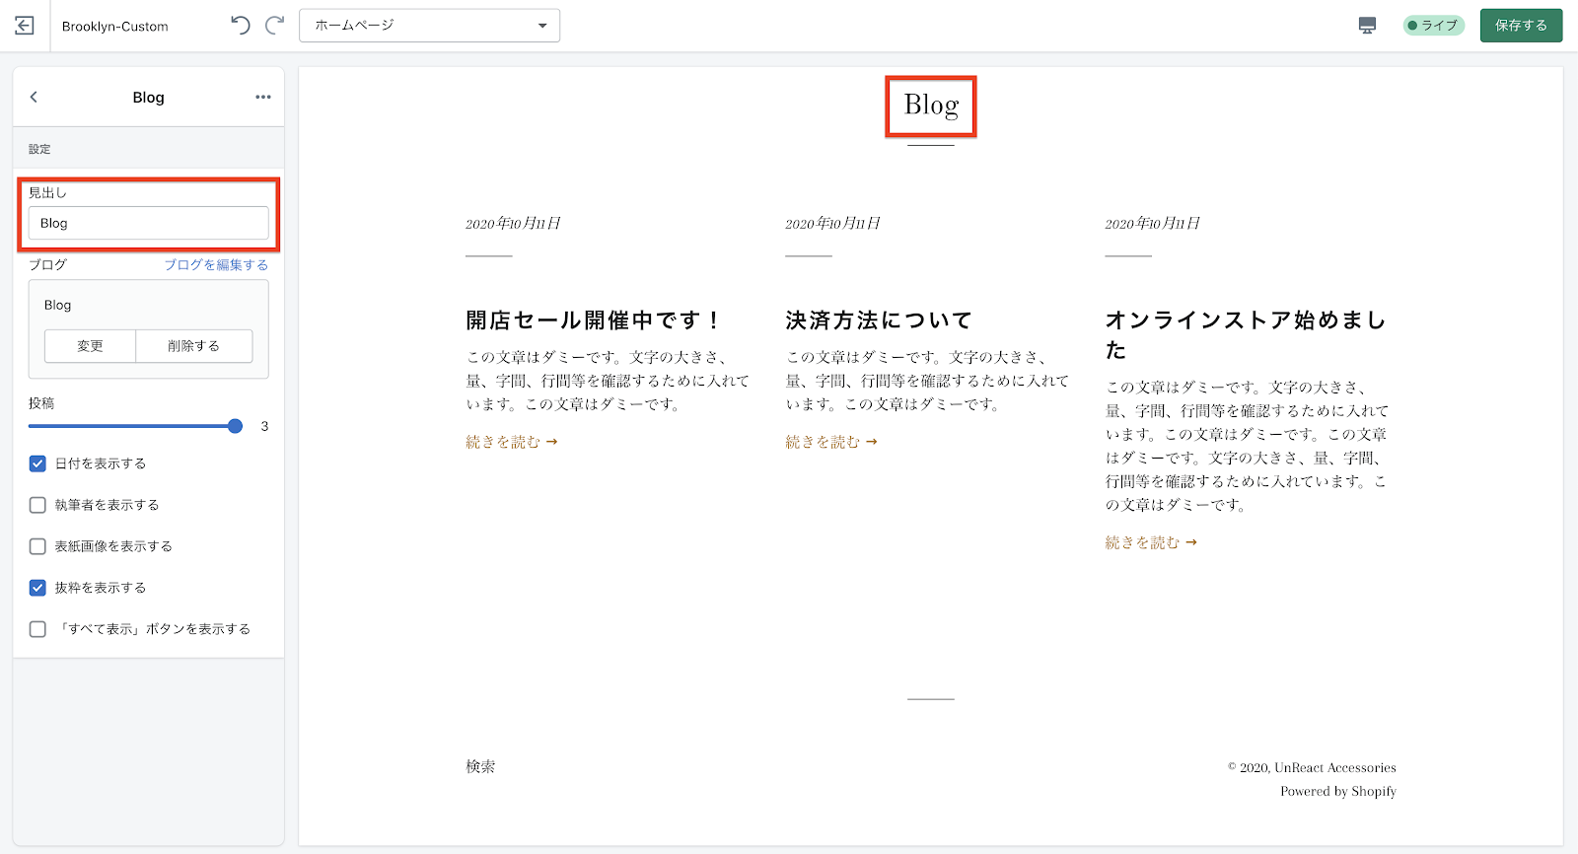Click the 保存する button
This screenshot has width=1578, height=854.
(x=1521, y=26)
